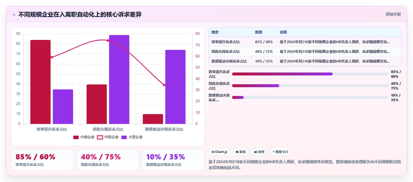Click the 数据驱动决策诉求 progress bar

pyautogui.click(x=310, y=97)
